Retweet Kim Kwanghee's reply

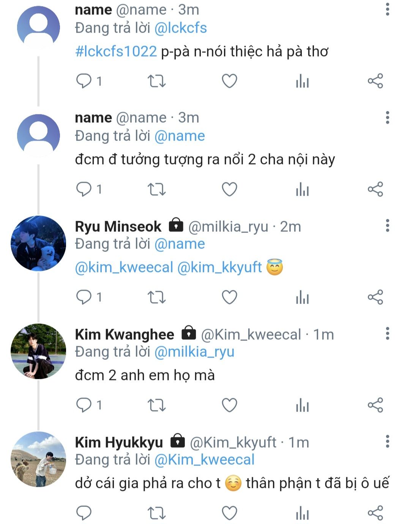[x=156, y=405]
